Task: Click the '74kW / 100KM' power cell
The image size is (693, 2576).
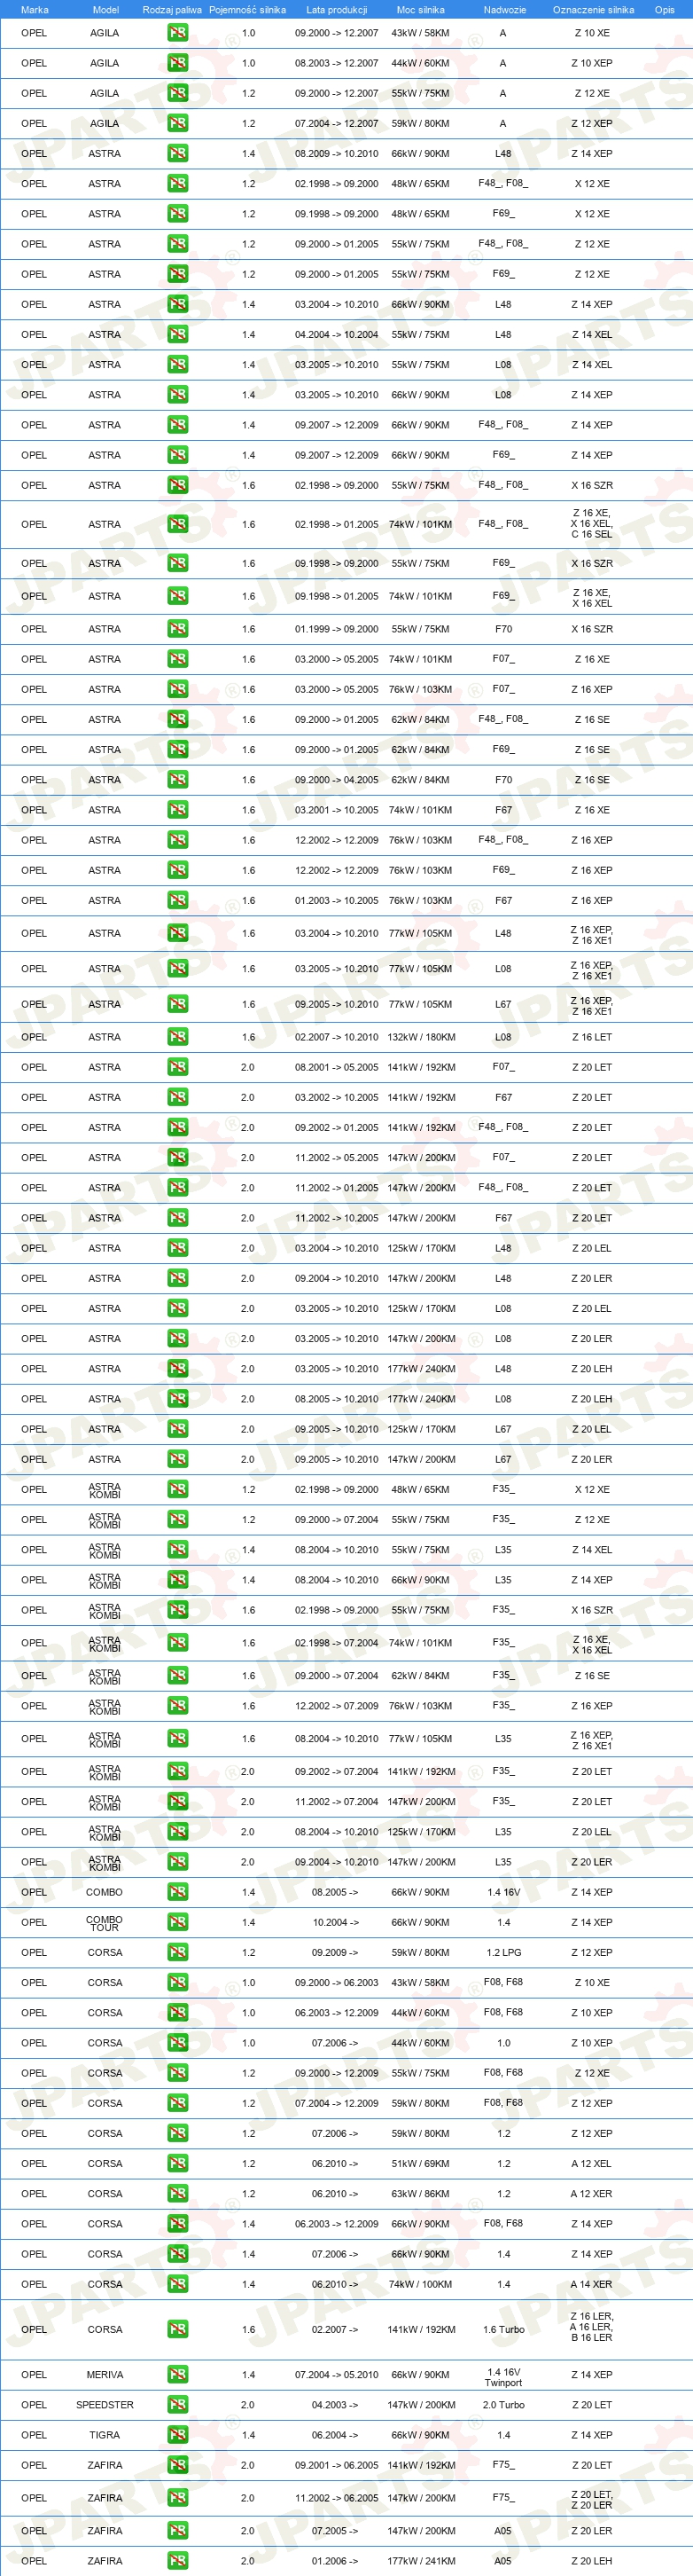Action: pos(420,2283)
